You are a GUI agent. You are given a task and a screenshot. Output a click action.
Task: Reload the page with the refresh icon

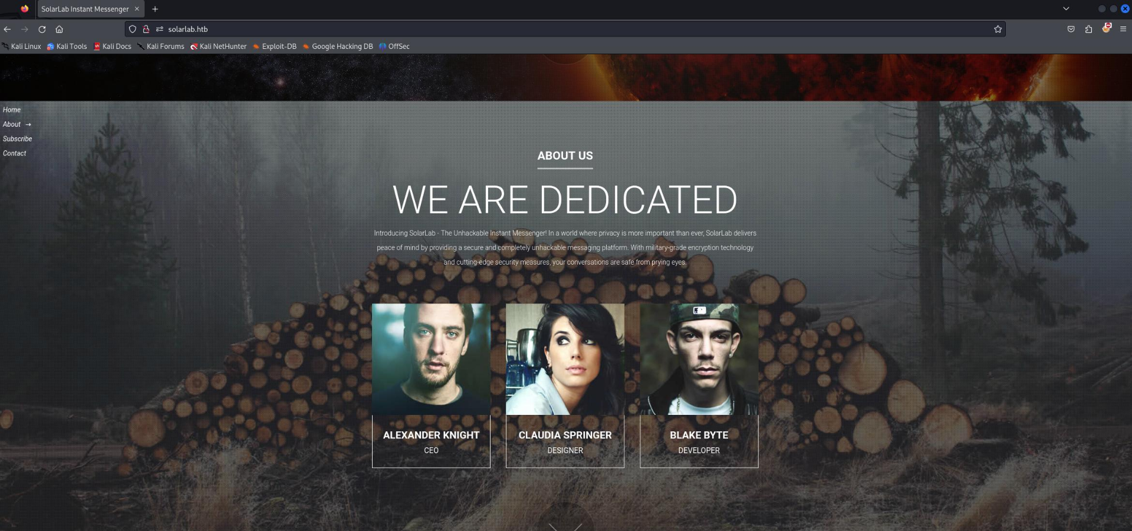click(x=42, y=29)
